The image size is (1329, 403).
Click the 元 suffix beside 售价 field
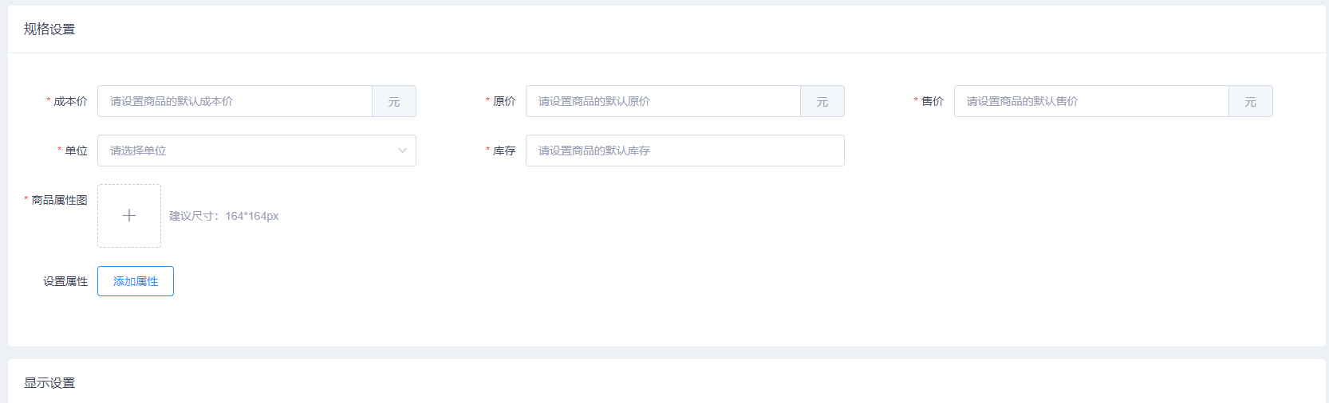[x=1250, y=102]
